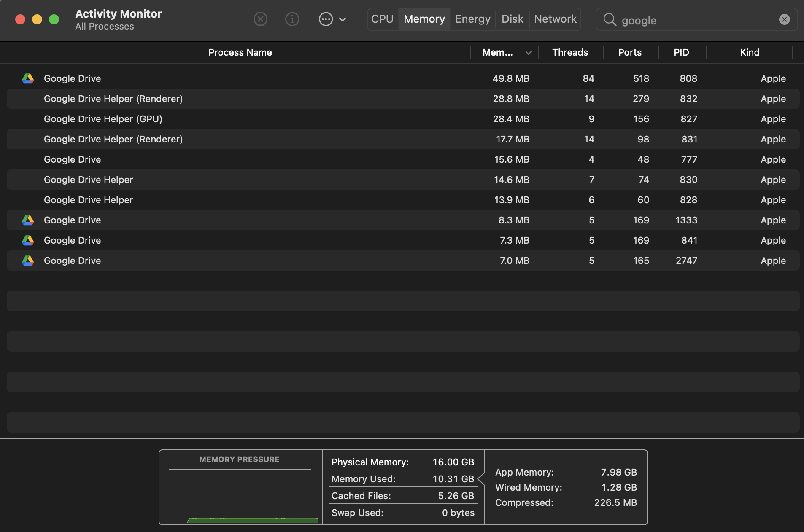This screenshot has width=804, height=532.
Task: Click the Google Drive icon for PID 2747
Action: coord(28,261)
